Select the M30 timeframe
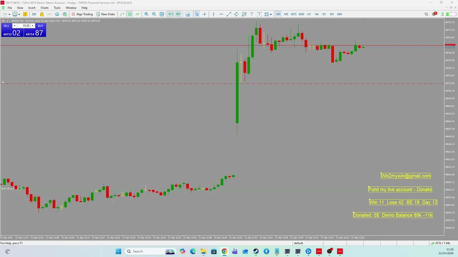Image resolution: width=458 pixels, height=257 pixels. point(301,14)
